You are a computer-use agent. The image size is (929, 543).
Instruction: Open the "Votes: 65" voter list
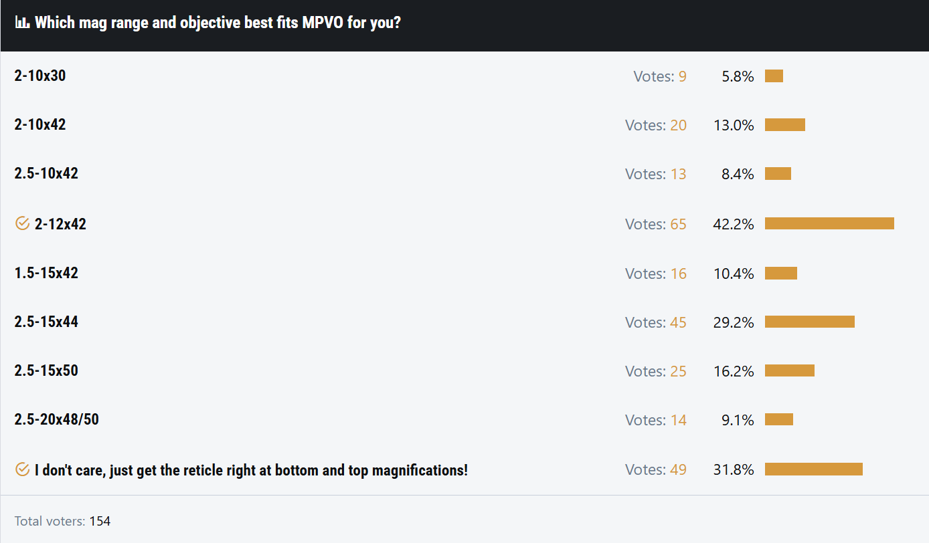pyautogui.click(x=656, y=224)
